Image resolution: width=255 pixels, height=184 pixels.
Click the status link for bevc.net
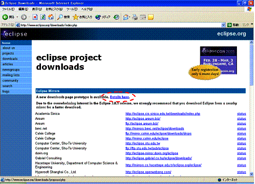coord(241,129)
